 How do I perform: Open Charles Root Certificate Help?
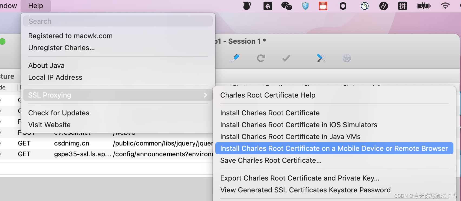268,95
